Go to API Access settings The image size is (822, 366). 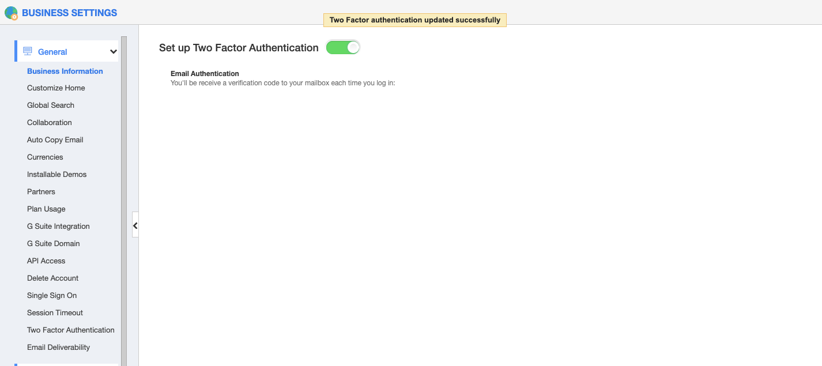pos(46,261)
